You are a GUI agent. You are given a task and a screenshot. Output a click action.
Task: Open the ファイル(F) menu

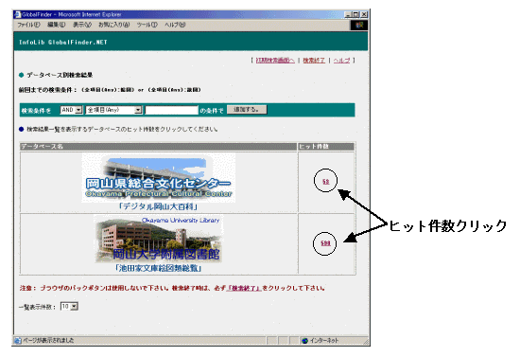[x=28, y=25]
